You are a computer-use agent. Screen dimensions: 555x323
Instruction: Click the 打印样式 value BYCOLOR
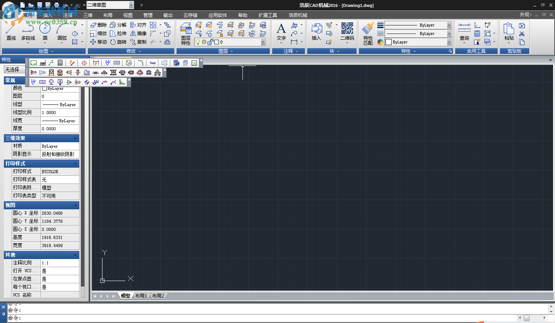[60, 172]
